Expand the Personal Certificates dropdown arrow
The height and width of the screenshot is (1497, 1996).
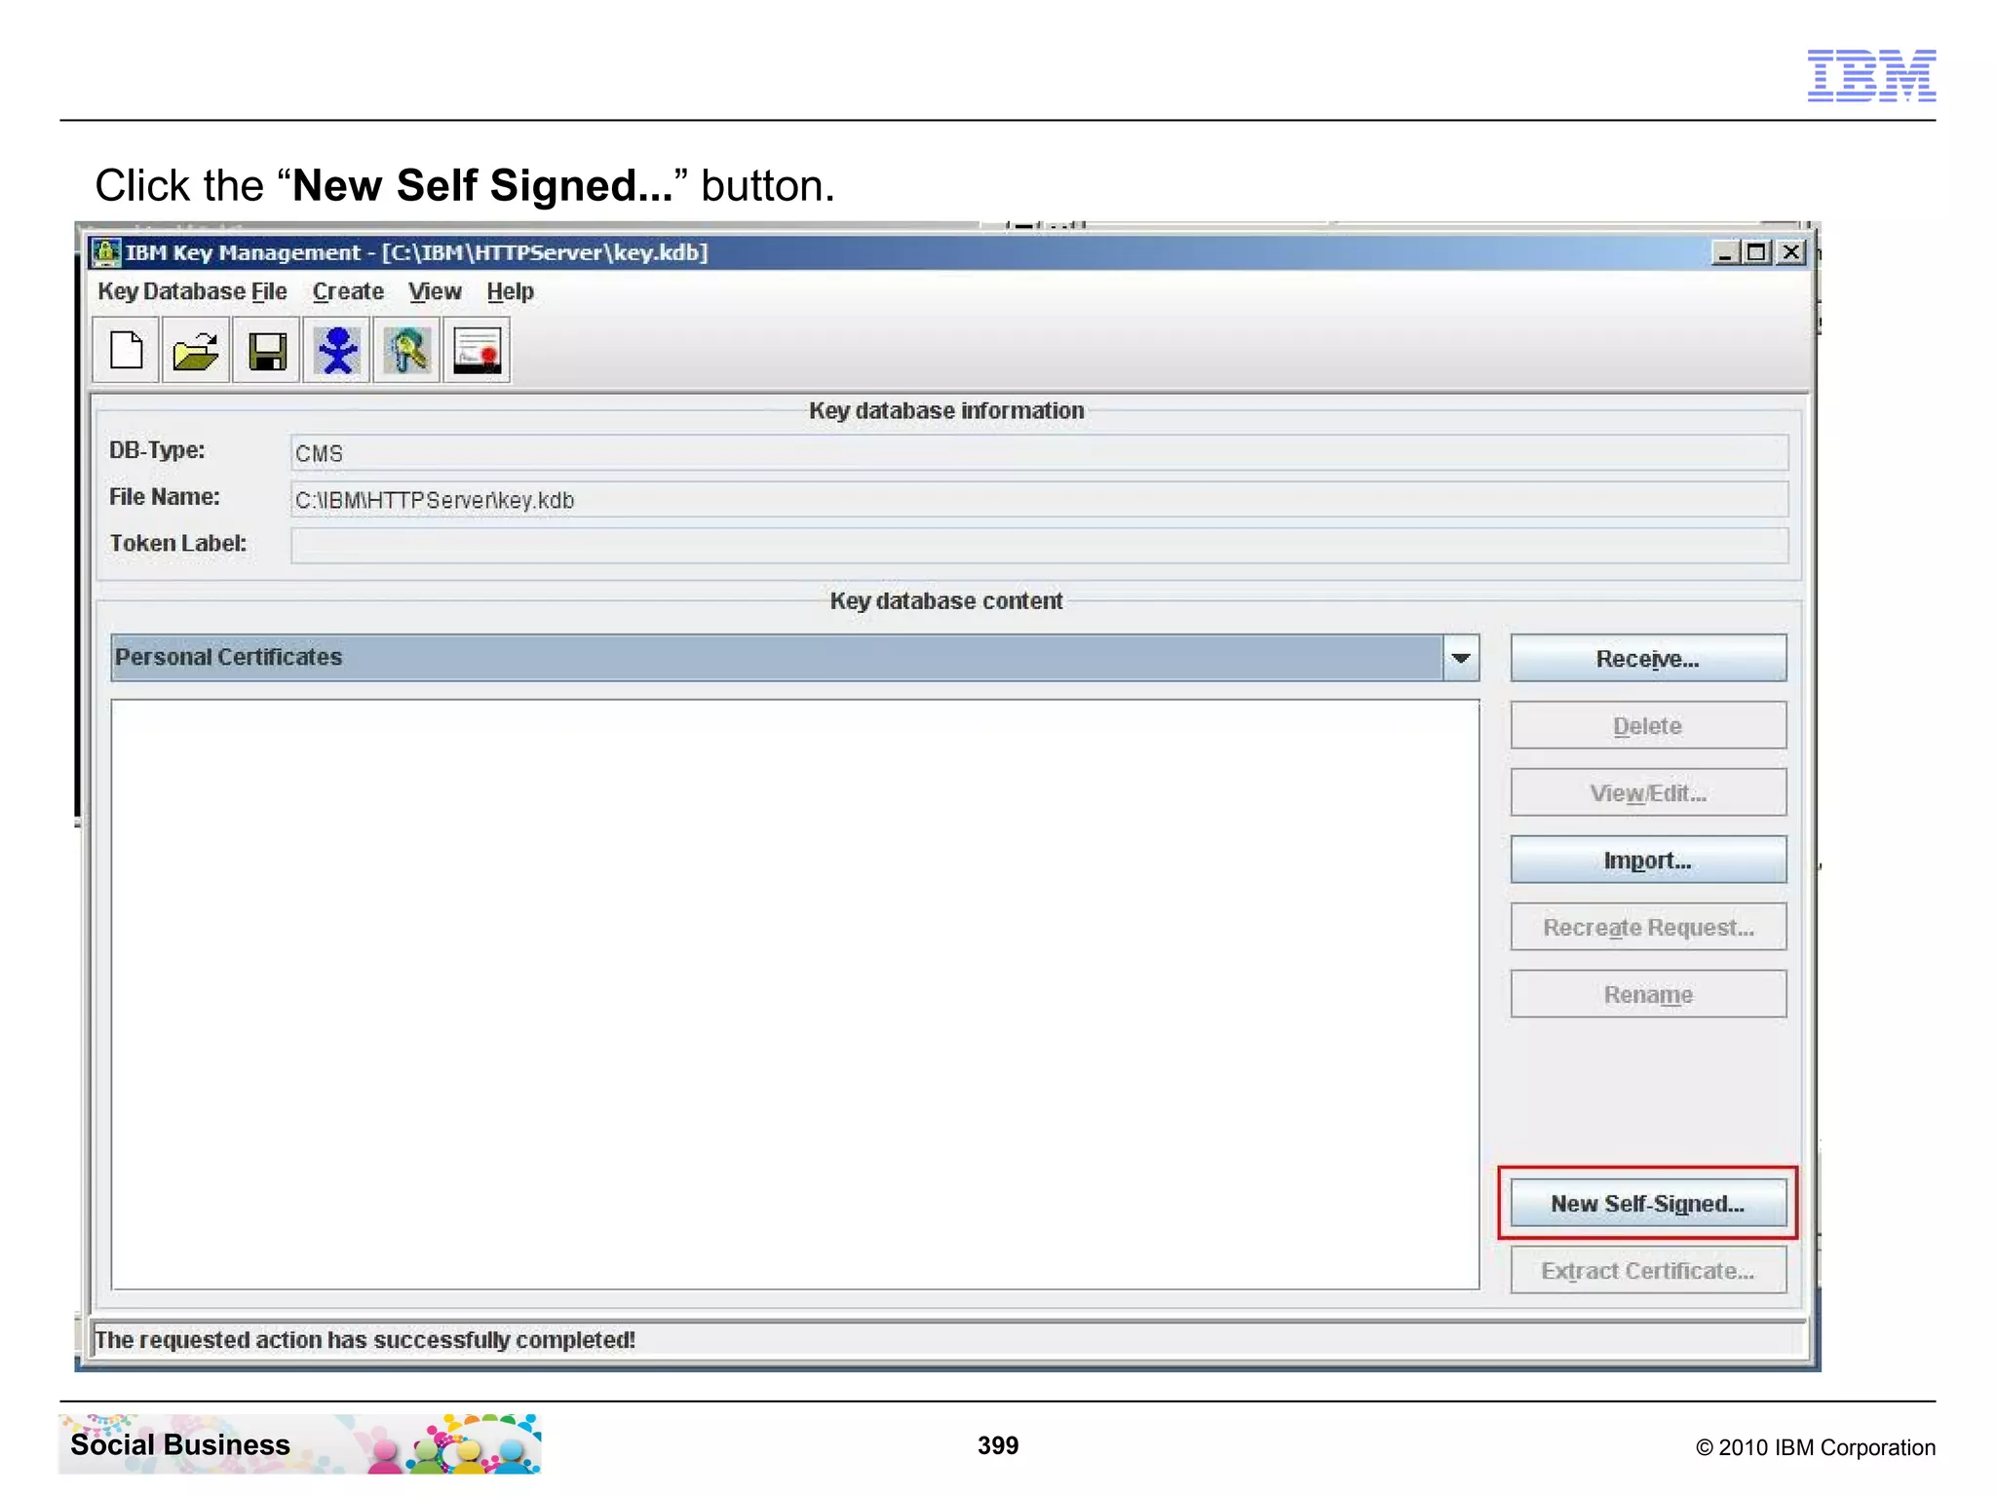click(1460, 658)
